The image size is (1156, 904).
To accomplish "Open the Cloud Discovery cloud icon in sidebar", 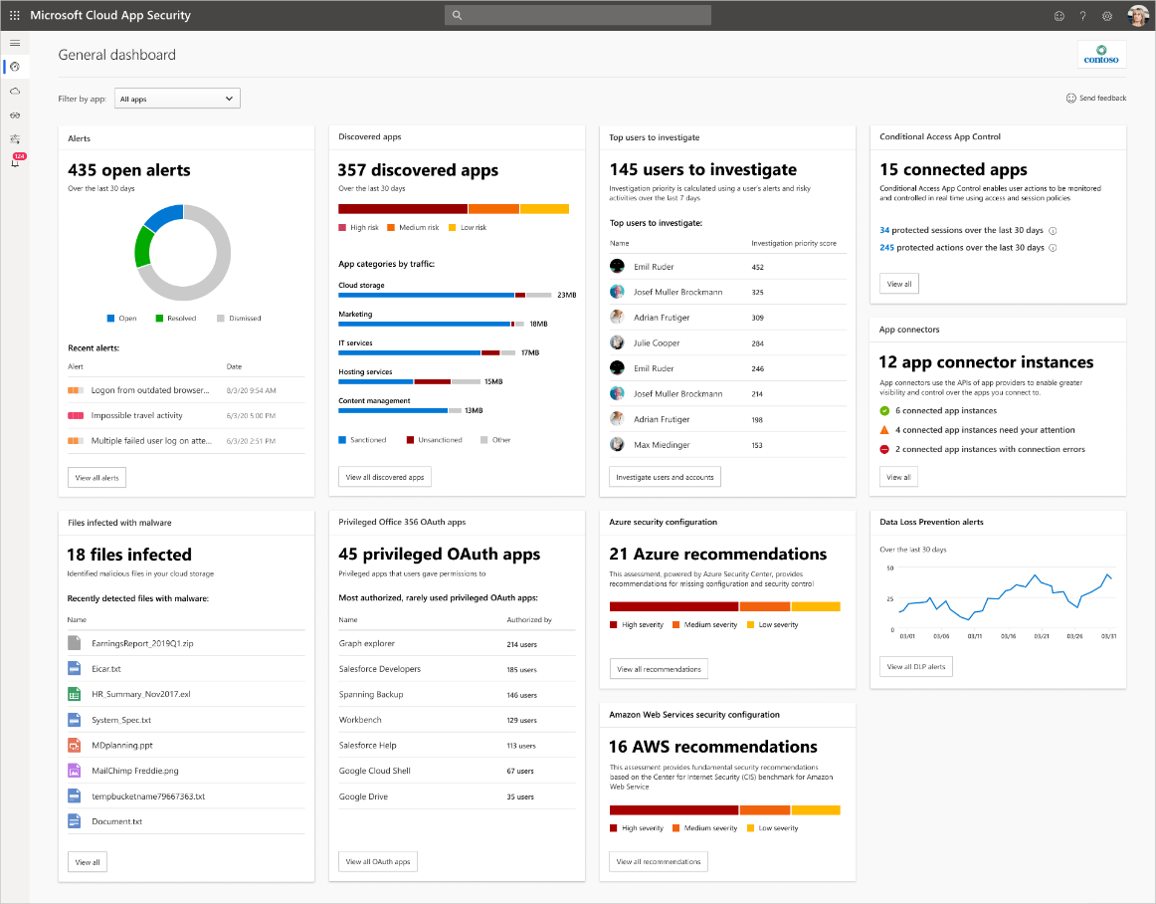I will pos(15,91).
